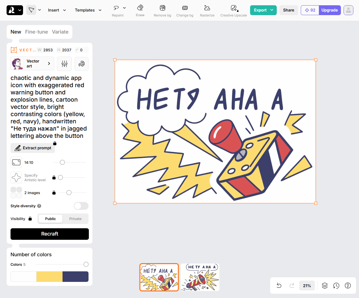Set visibility to Private

[x=75, y=219]
